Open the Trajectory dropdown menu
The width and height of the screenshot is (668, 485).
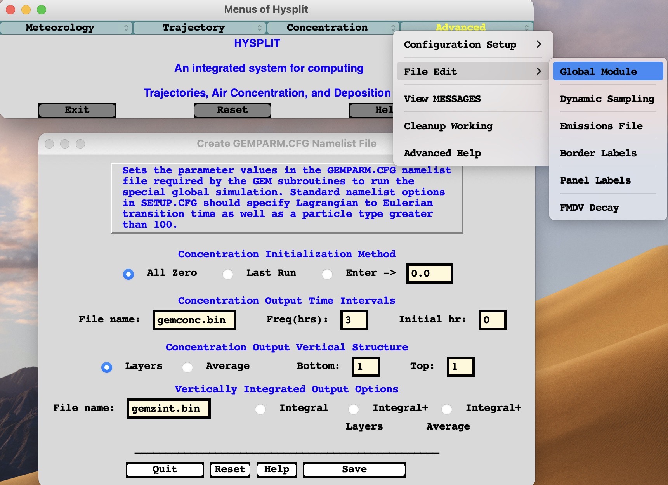coord(200,28)
